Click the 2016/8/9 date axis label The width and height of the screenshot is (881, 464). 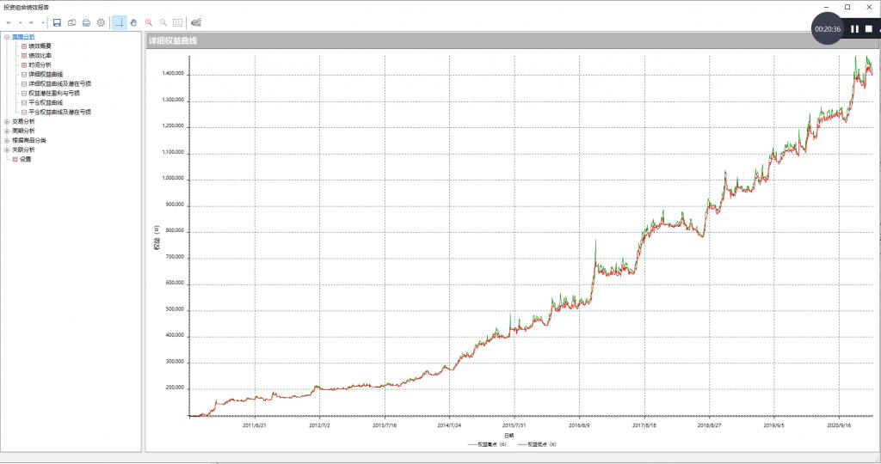click(579, 425)
